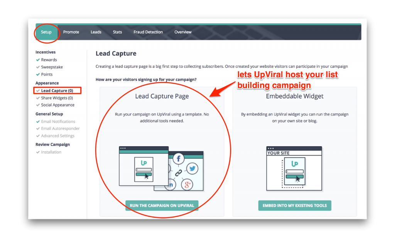Click the Facebook icon in illustration

[179, 159]
